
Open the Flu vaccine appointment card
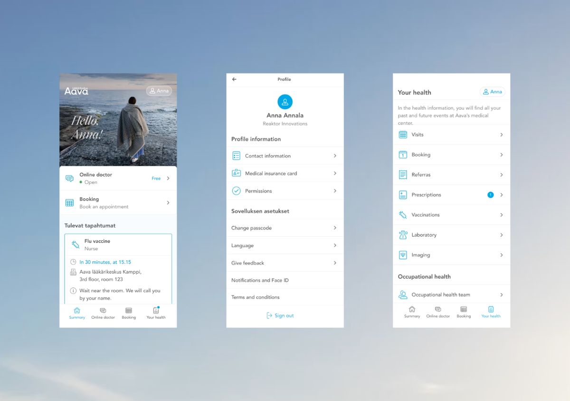click(x=118, y=245)
